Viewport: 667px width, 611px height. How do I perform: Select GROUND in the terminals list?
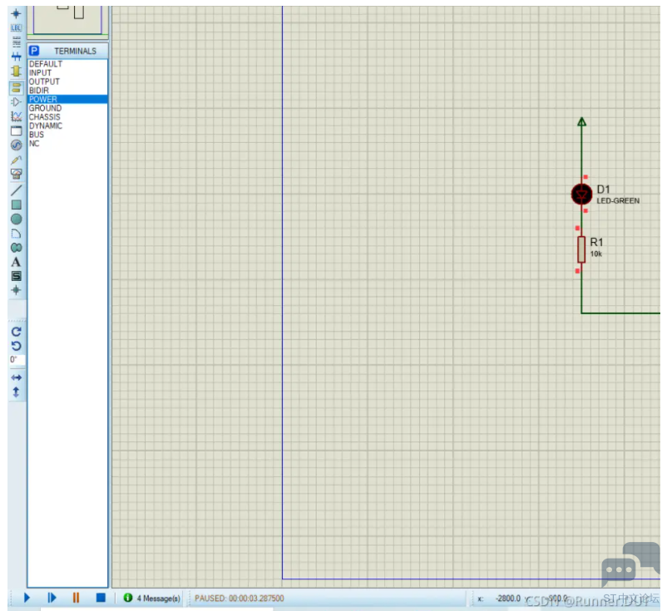(x=45, y=108)
